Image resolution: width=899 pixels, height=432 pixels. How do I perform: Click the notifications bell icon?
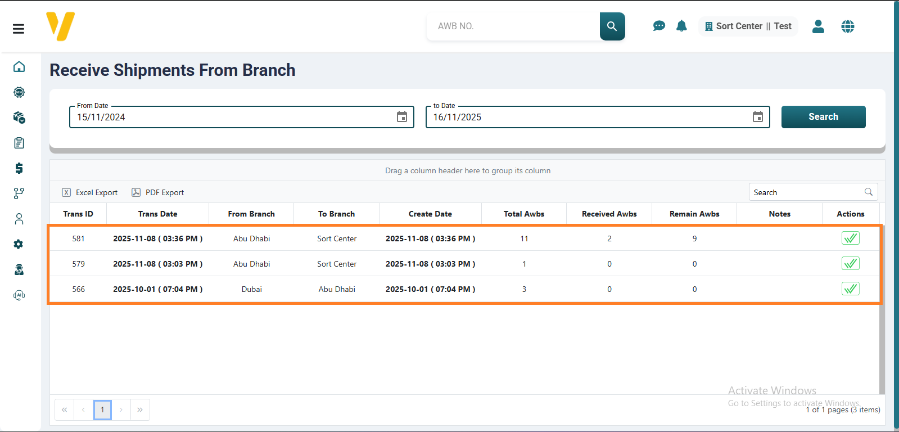pyautogui.click(x=681, y=26)
